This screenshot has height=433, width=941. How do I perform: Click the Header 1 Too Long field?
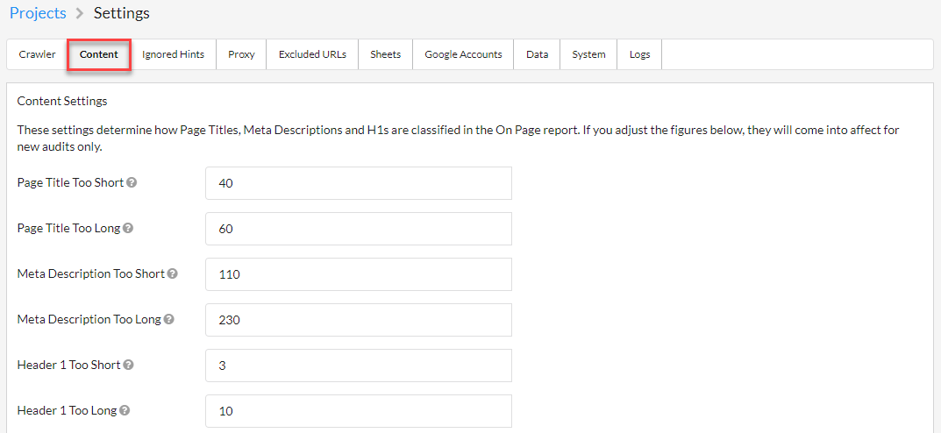(x=359, y=411)
